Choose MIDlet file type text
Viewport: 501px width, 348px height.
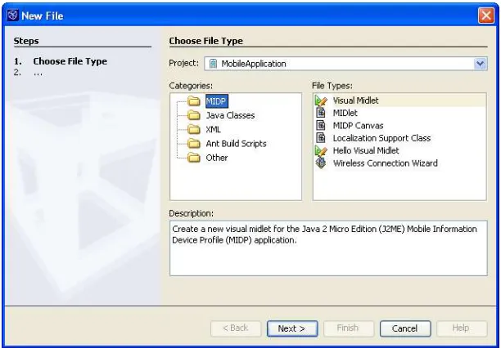[345, 113]
